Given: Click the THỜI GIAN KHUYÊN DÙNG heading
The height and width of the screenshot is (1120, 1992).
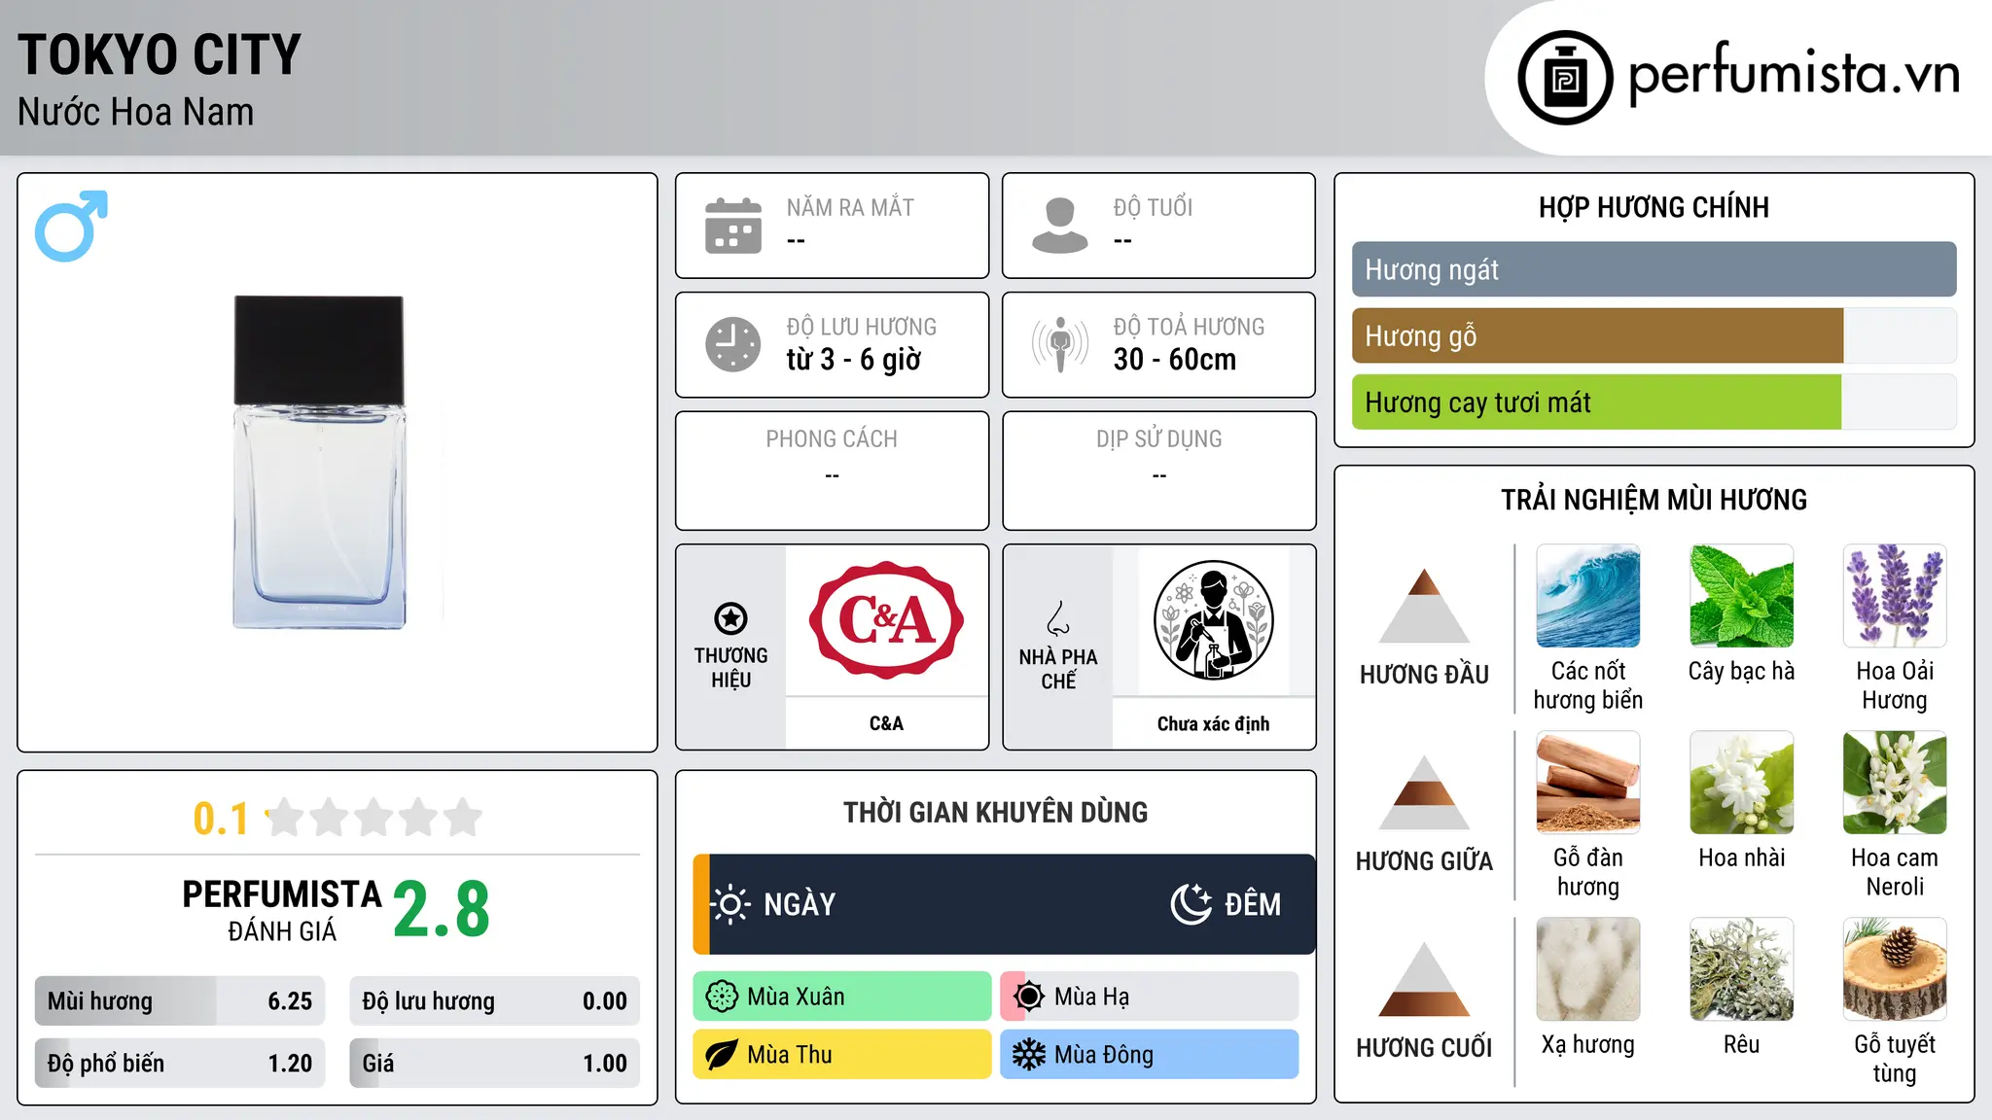Looking at the screenshot, I should pyautogui.click(x=996, y=812).
